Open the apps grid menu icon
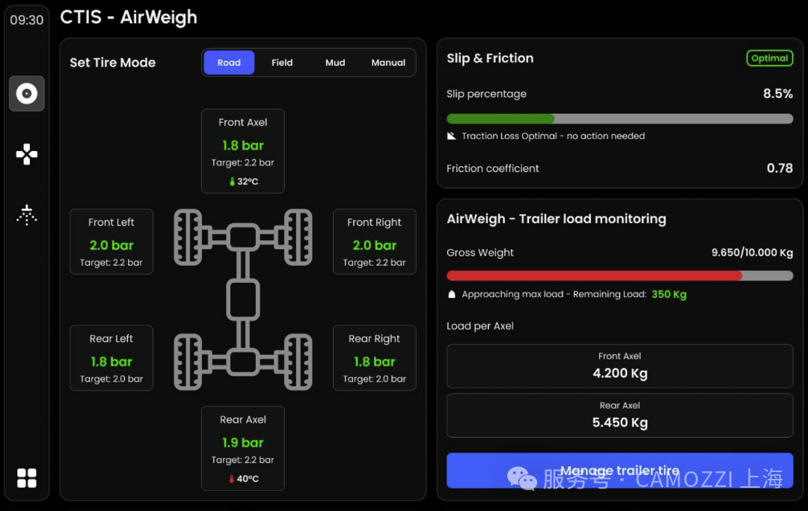Viewport: 808px width, 511px height. click(27, 478)
